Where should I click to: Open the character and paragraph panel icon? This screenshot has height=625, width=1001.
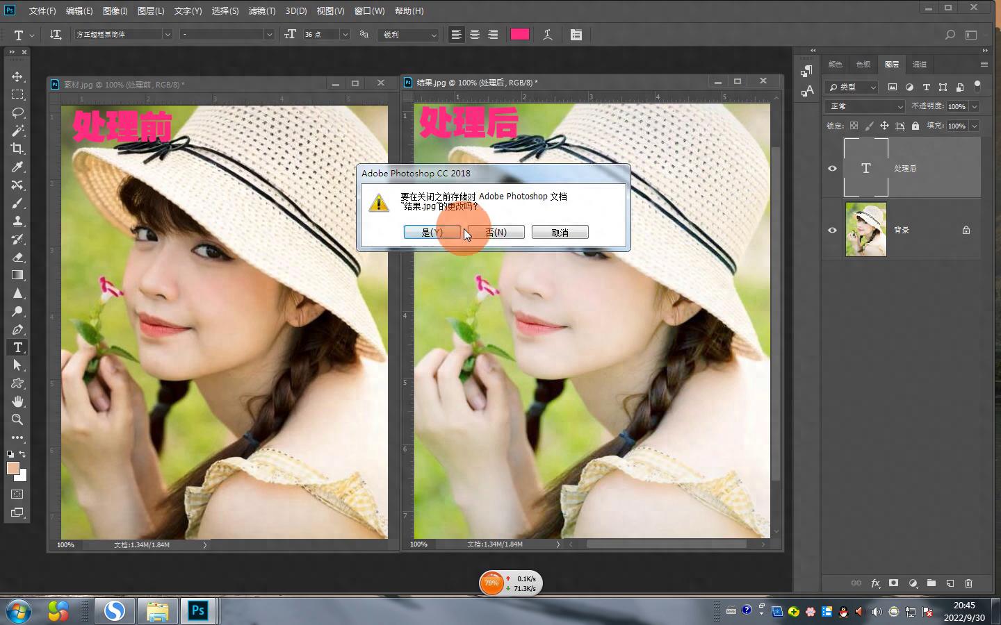click(x=576, y=35)
